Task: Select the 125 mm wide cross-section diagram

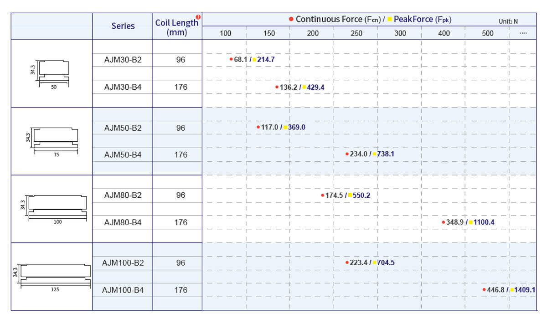Action: (x=55, y=276)
